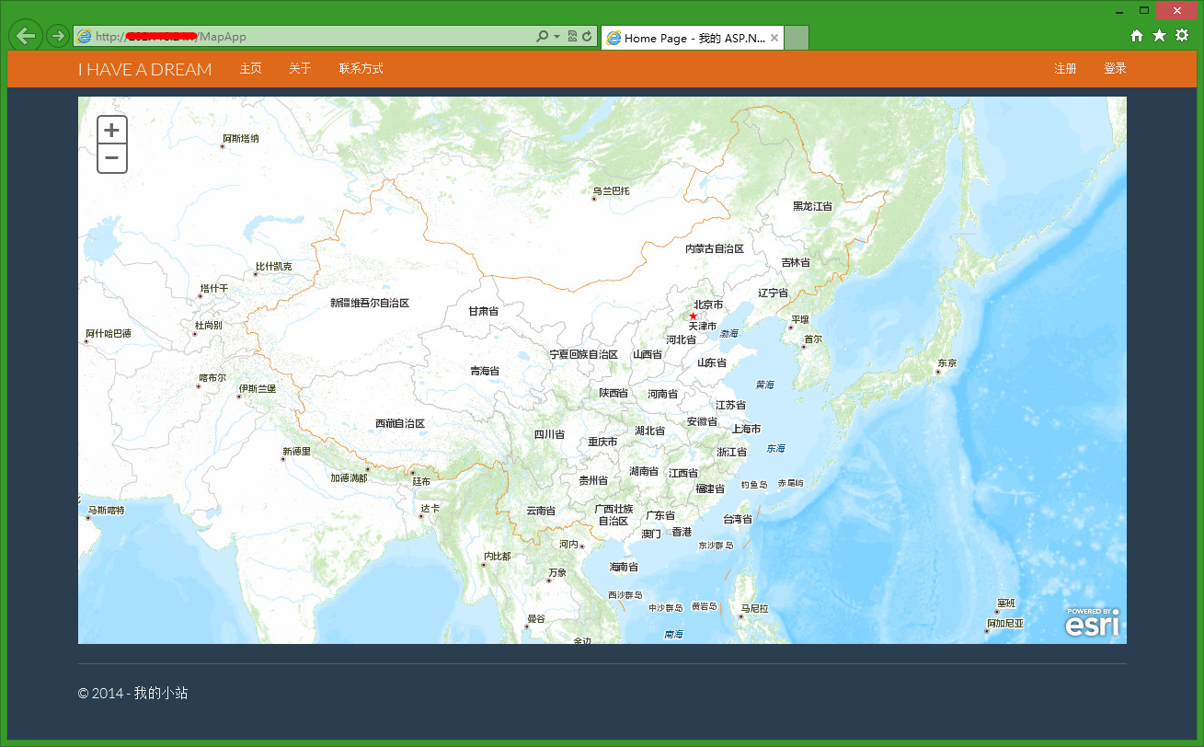Open the 关于 navigation item
Viewport: 1204px width, 747px height.
point(300,69)
